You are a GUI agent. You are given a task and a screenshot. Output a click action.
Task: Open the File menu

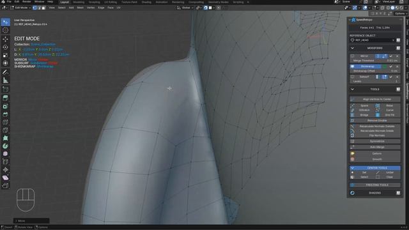[x=9, y=1]
